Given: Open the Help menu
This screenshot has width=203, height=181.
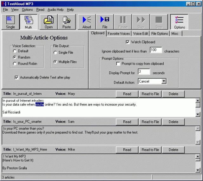Looking at the screenshot, I should coord(70,10).
